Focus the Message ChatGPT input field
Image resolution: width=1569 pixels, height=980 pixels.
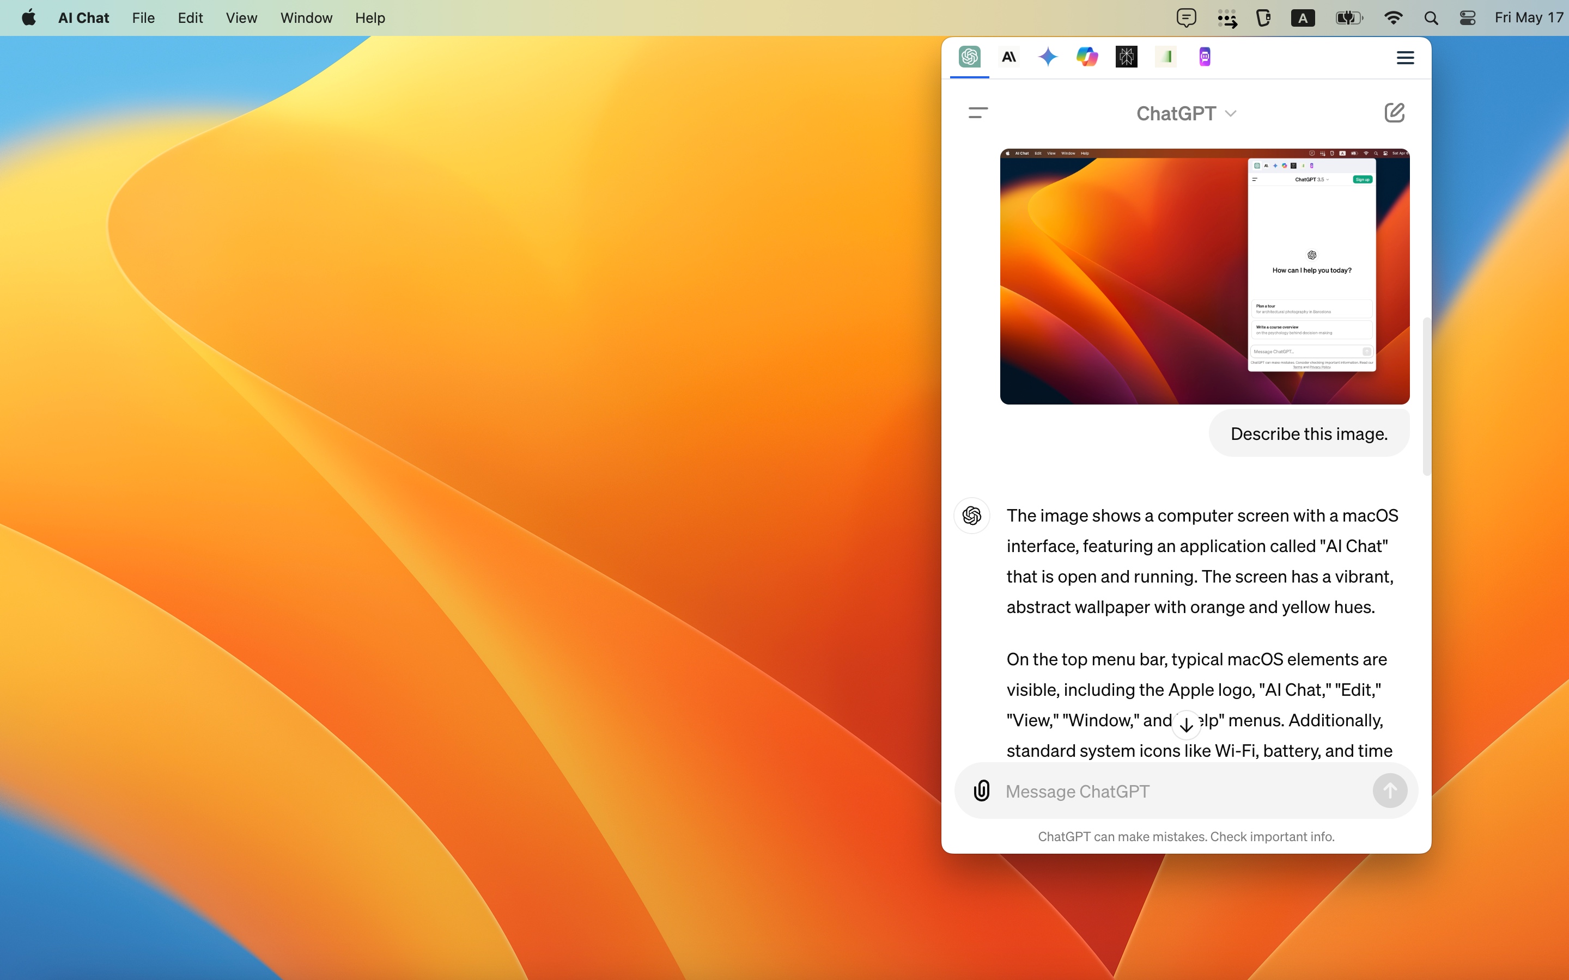(1183, 792)
